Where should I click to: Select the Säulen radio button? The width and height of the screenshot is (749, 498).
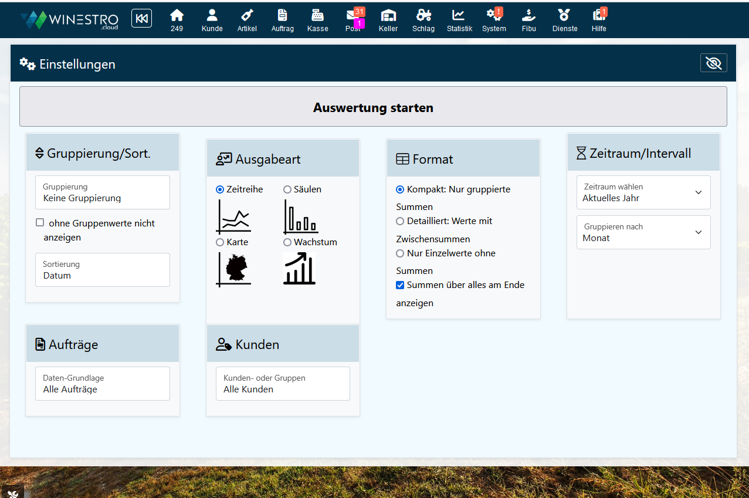287,189
